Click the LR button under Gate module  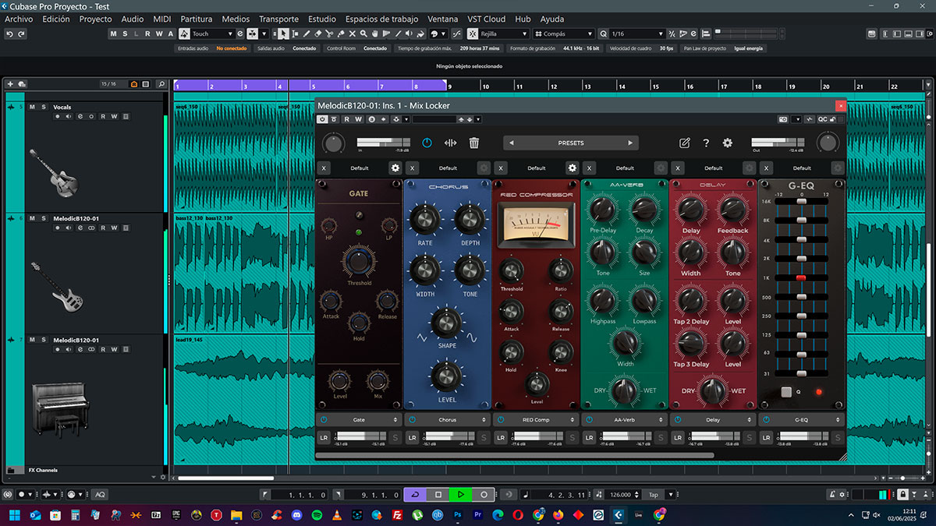[324, 438]
